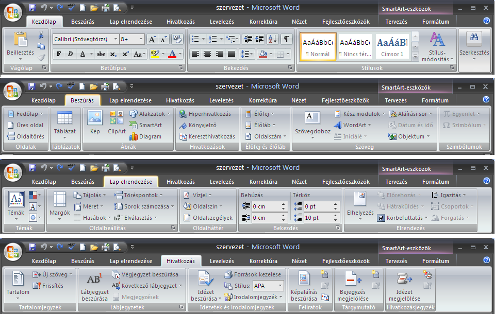Click the Cut scissors icon in Vágólap group

pyautogui.click(x=41, y=35)
